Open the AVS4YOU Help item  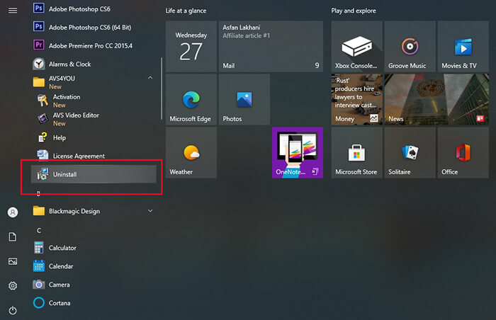point(94,137)
